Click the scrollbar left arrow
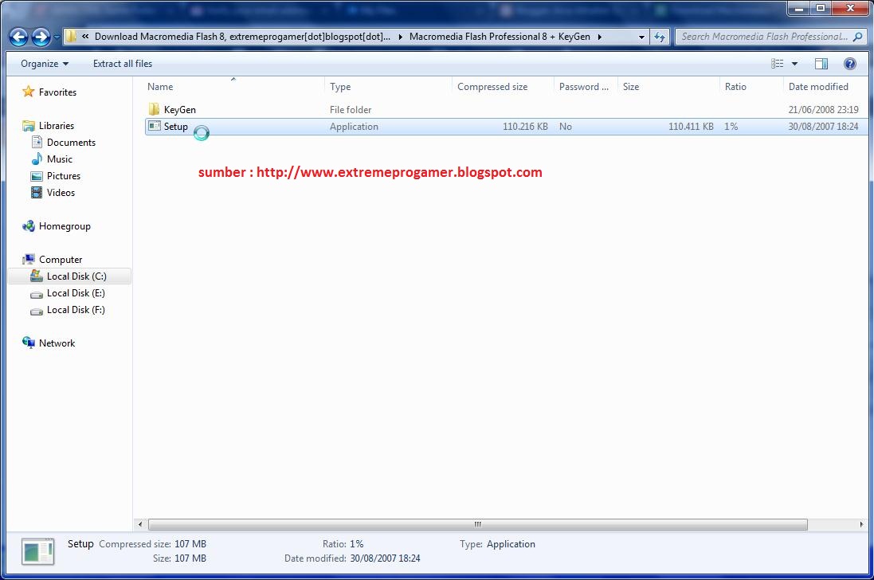874x580 pixels. tap(140, 524)
